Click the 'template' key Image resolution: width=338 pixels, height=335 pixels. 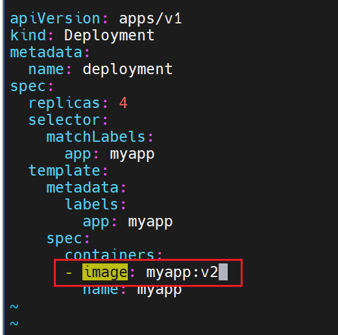64,171
